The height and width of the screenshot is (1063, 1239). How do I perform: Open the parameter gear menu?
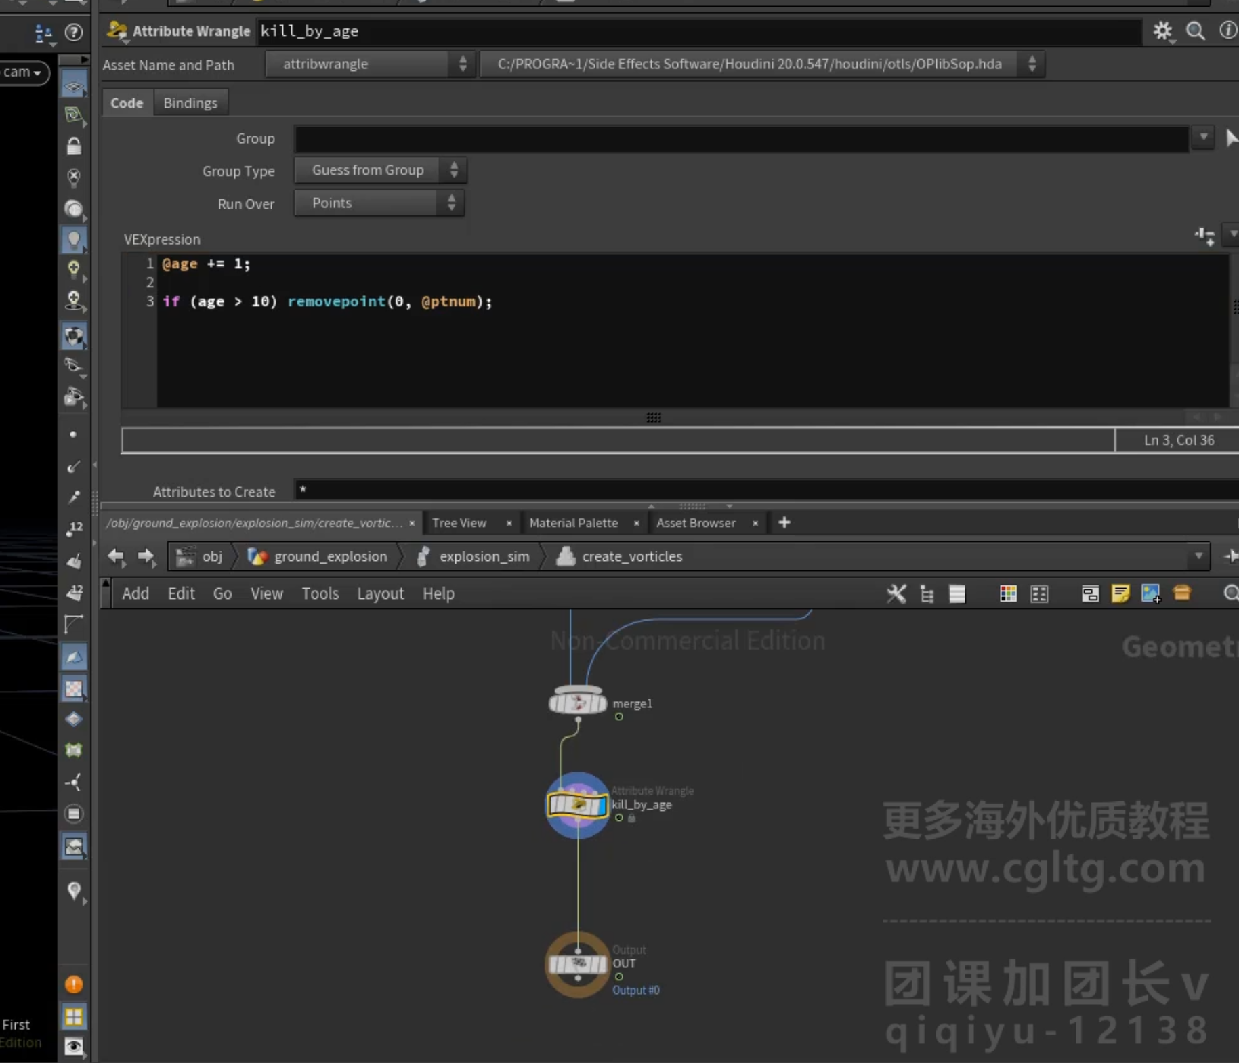click(1162, 31)
